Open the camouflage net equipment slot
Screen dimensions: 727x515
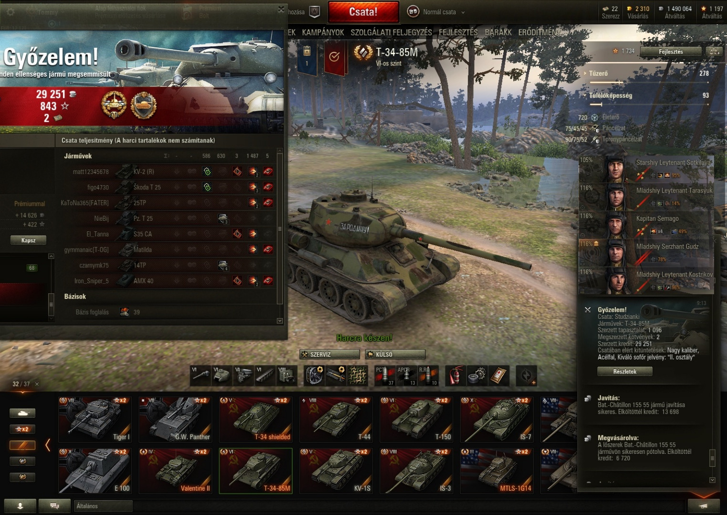pyautogui.click(x=357, y=375)
